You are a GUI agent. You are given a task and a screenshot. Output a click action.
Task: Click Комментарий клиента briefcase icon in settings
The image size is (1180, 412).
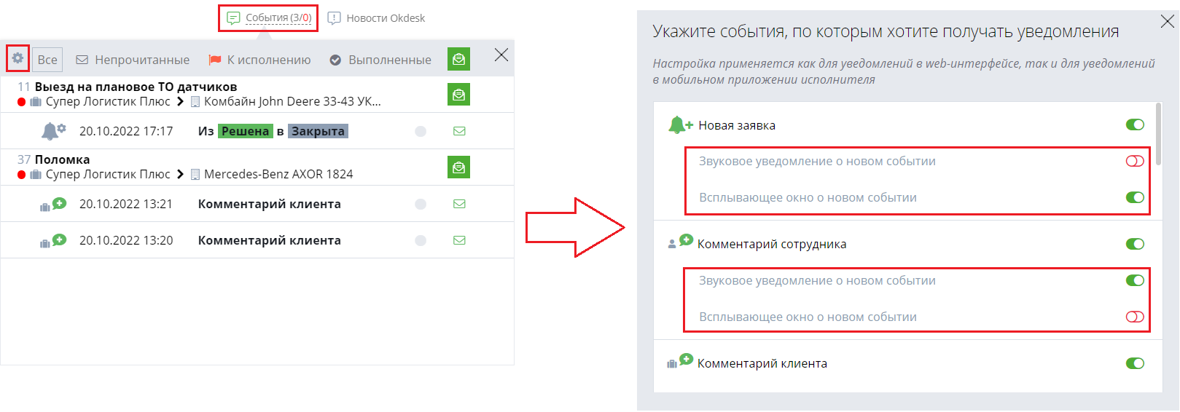[x=680, y=361]
